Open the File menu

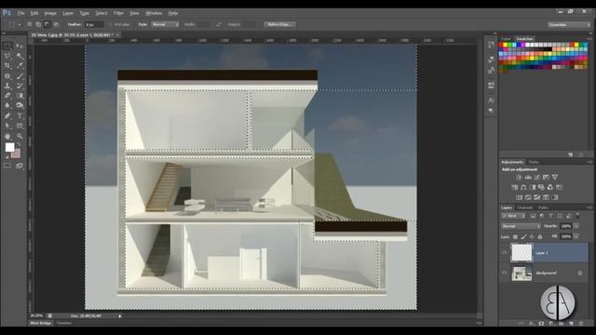pos(20,13)
